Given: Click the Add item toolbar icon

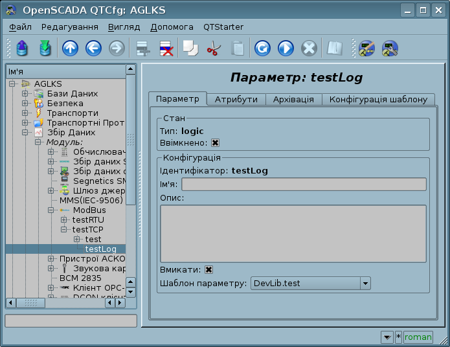Looking at the screenshot, I should click(x=142, y=49).
